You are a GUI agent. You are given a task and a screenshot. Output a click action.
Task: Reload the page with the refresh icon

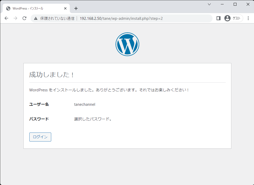(x=24, y=18)
